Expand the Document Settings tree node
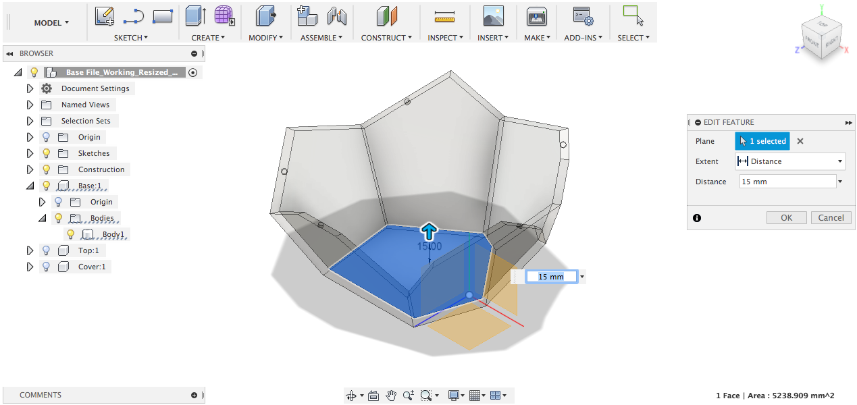857x405 pixels. 30,88
